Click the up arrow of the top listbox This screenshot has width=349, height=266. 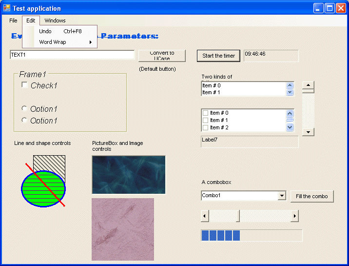290,85
